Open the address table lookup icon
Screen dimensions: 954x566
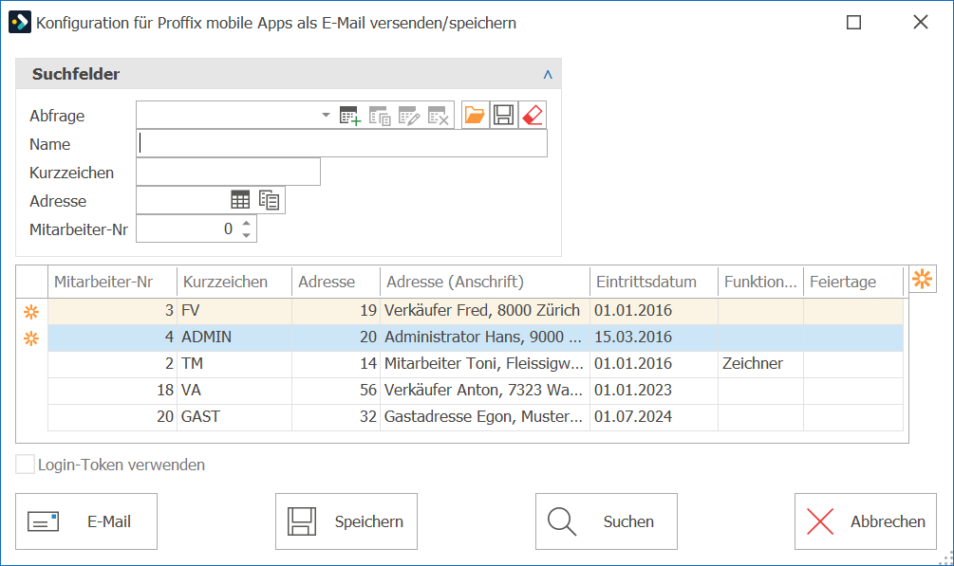(240, 200)
